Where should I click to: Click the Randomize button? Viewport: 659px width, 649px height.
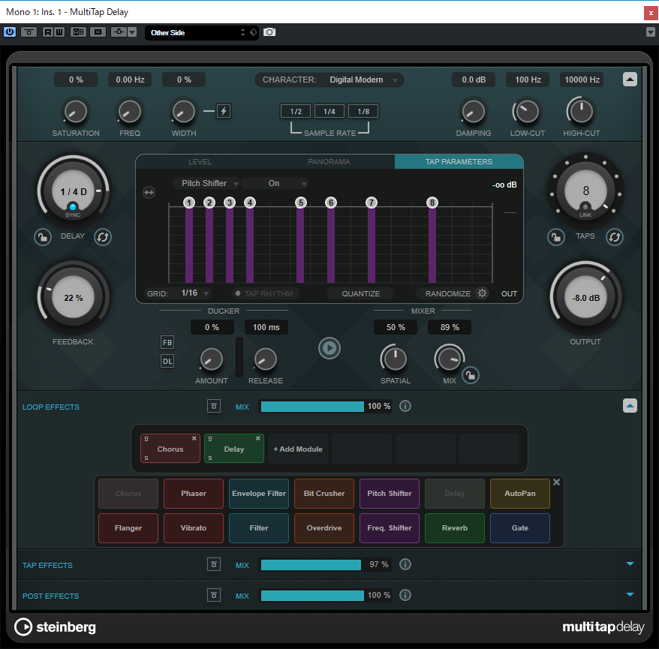447,293
